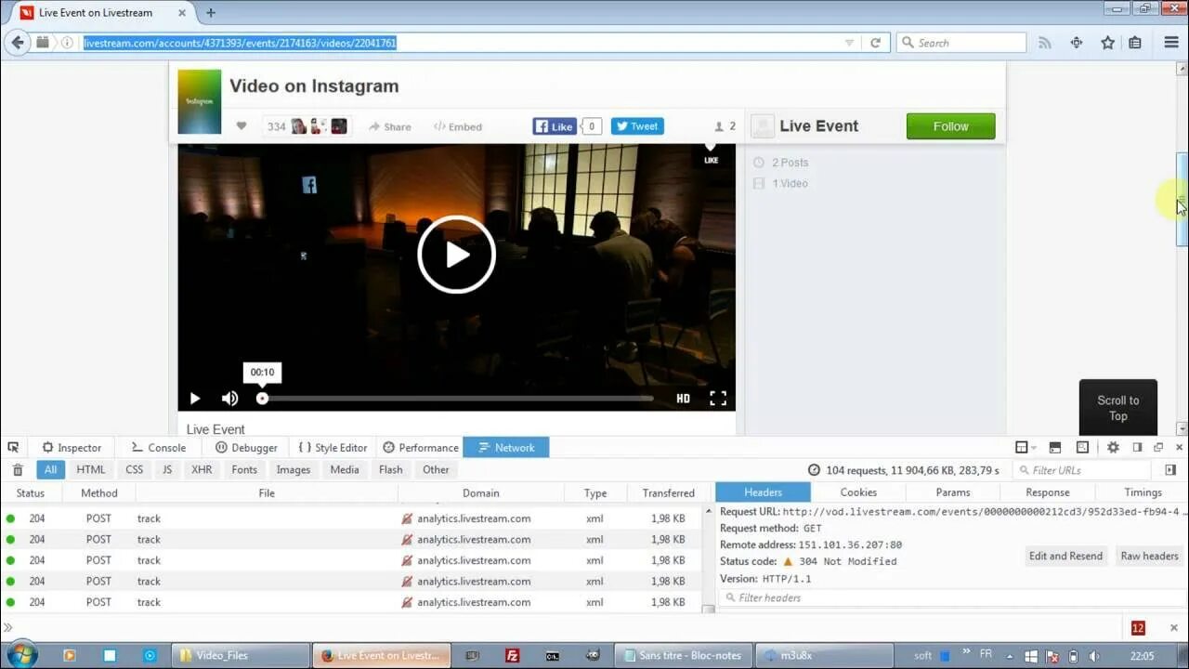Filter requests by Fonts

(x=244, y=470)
